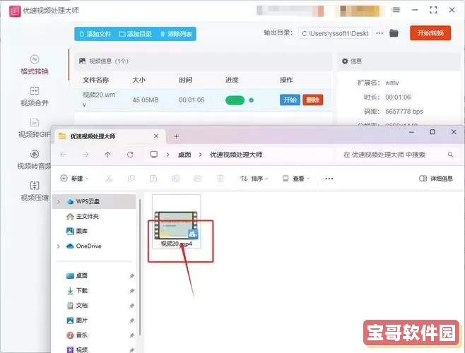Screen dimensions: 465x353
Task: Click the search magnifier icon in Explorer
Action: (450, 155)
